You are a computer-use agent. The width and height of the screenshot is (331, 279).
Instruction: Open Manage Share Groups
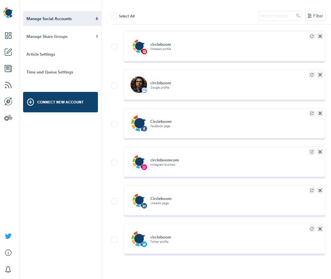click(x=46, y=36)
